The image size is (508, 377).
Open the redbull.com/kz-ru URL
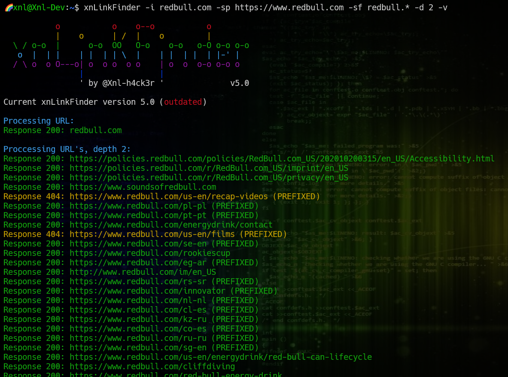(138, 319)
